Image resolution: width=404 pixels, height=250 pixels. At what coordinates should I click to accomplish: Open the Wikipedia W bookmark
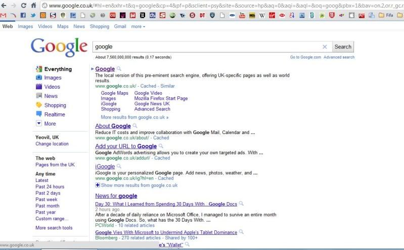(x=262, y=16)
